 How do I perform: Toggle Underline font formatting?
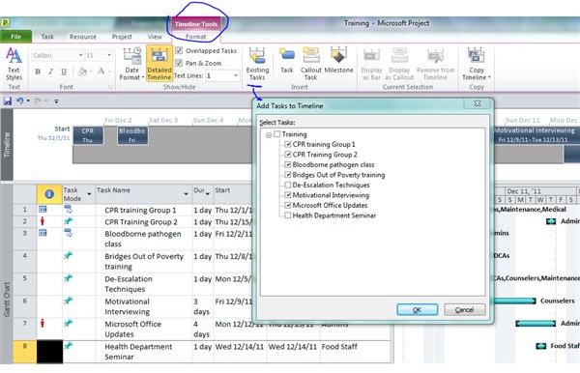click(64, 72)
